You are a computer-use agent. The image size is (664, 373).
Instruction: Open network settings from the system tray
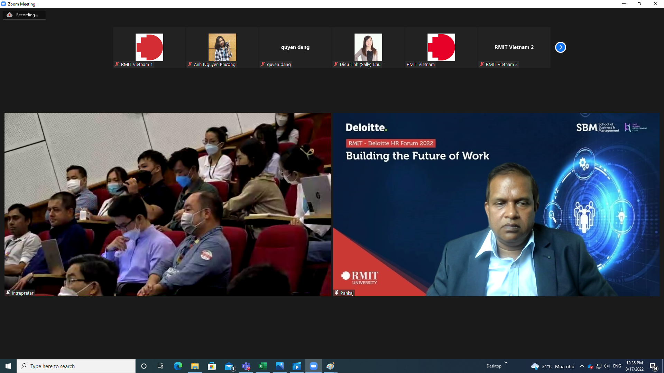(x=599, y=366)
